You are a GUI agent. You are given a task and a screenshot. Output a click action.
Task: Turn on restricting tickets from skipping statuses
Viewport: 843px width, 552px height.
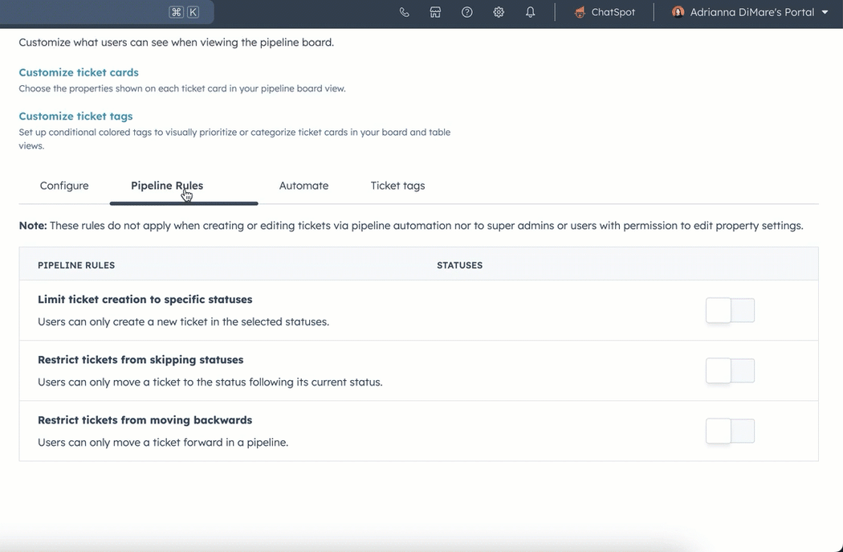coord(730,370)
